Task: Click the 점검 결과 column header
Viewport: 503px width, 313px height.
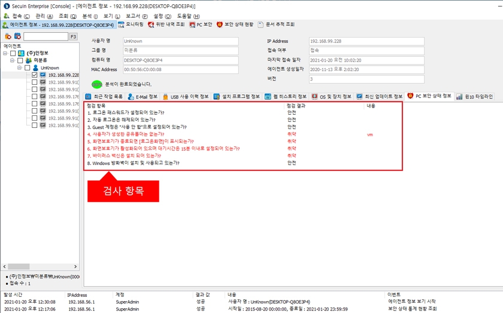Action: click(325, 106)
